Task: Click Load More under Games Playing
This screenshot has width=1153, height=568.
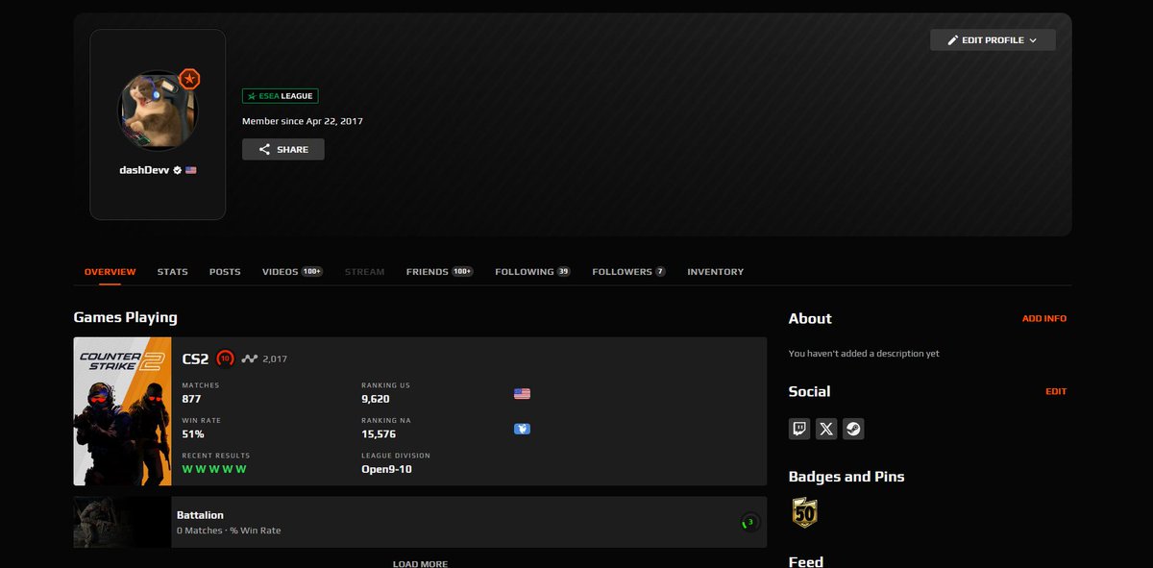Action: 420,563
